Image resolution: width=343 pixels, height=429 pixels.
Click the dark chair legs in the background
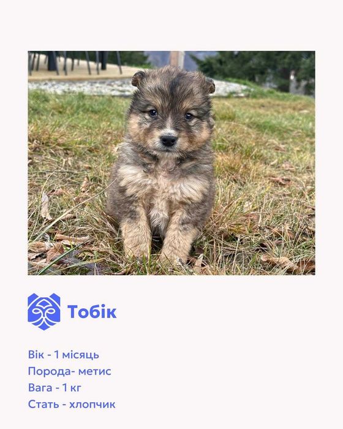pos(75,63)
